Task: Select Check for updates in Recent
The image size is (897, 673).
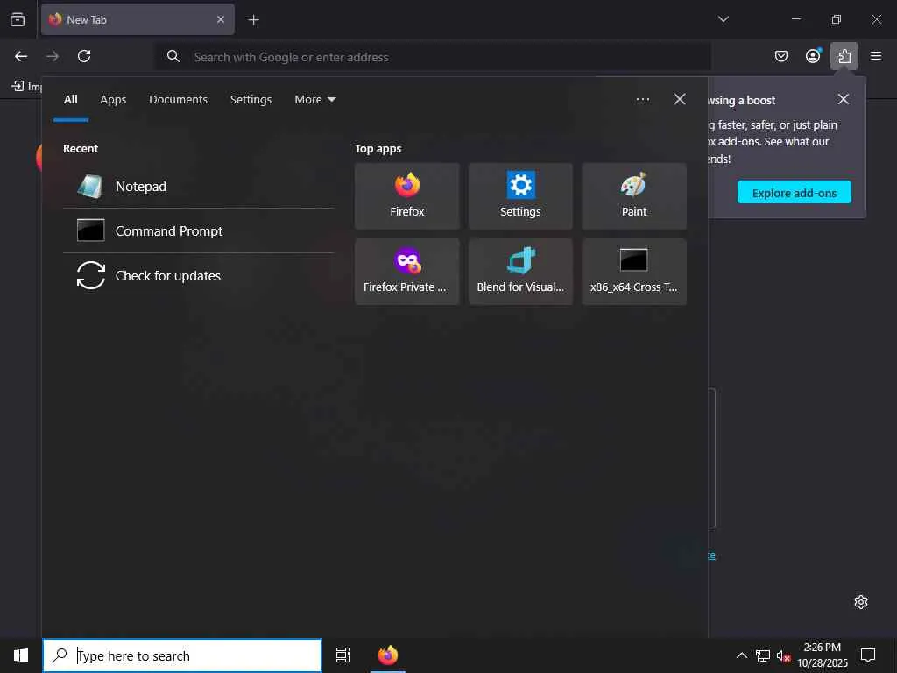Action: click(x=199, y=275)
